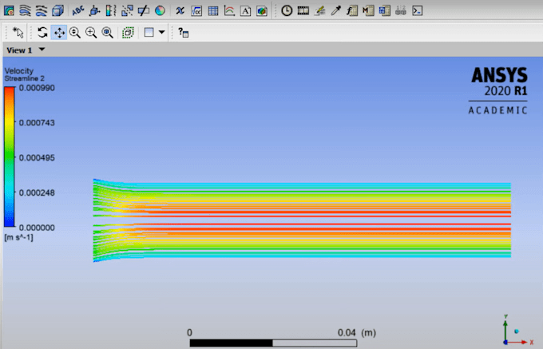Screen dimensions: 543x349
Task: Click the legend value 0.000248
Action: tap(37, 192)
